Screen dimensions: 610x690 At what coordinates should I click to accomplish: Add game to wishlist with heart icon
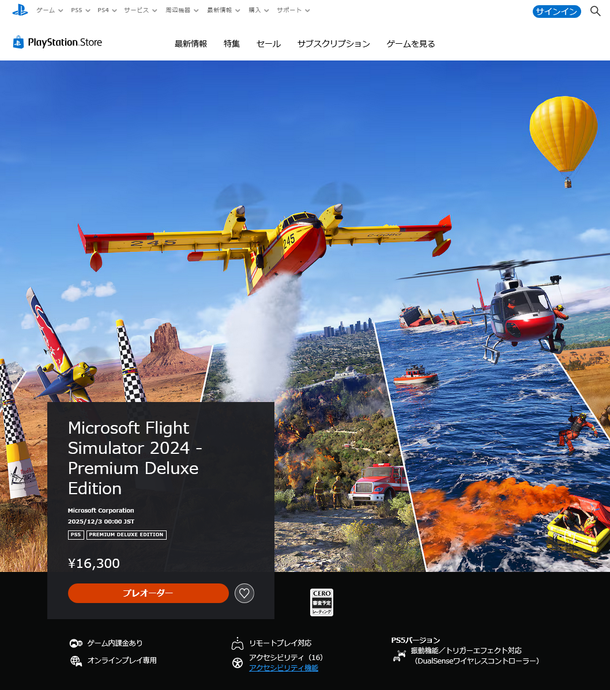[x=244, y=593]
